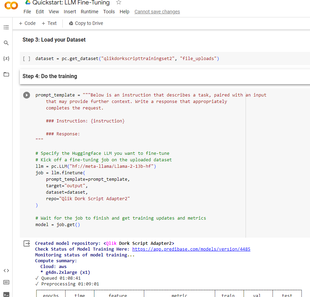The height and width of the screenshot is (297, 310).
Task: Open the View menu
Action: [54, 12]
